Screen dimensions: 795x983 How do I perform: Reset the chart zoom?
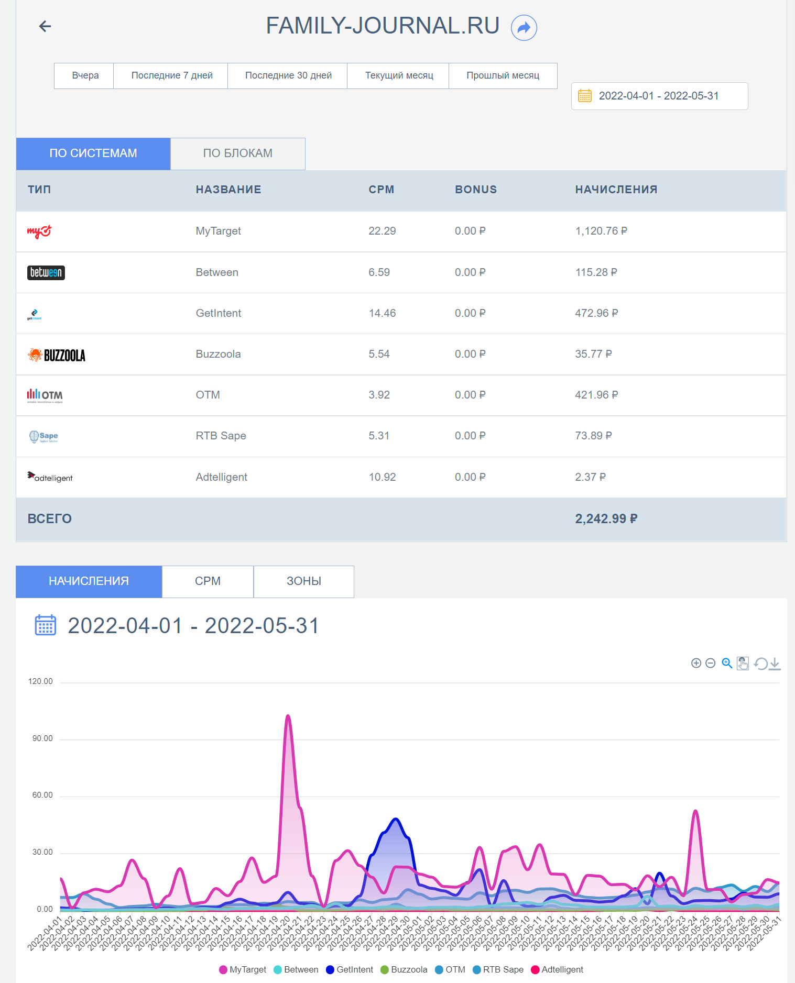(x=760, y=664)
